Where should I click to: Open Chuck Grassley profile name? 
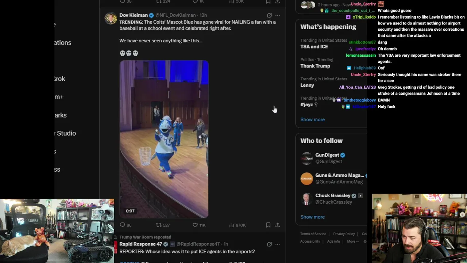[333, 196]
